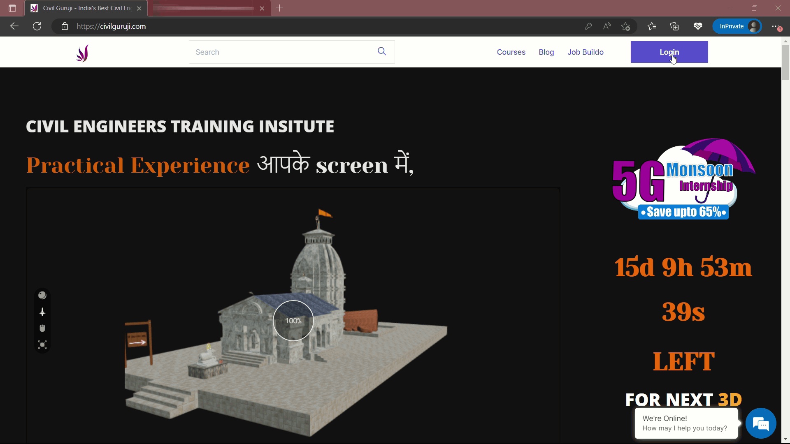
Task: Click the InPrivate profile button
Action: (x=737, y=26)
